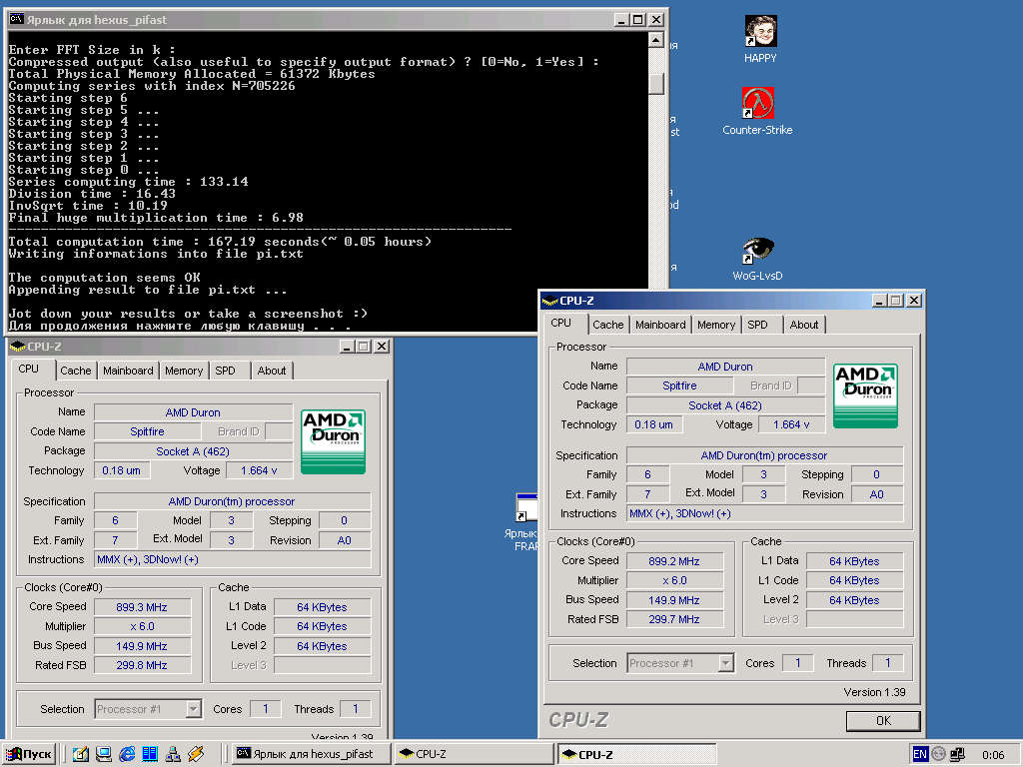
Task: Click OK in the active CPU-Z window
Action: 883,721
